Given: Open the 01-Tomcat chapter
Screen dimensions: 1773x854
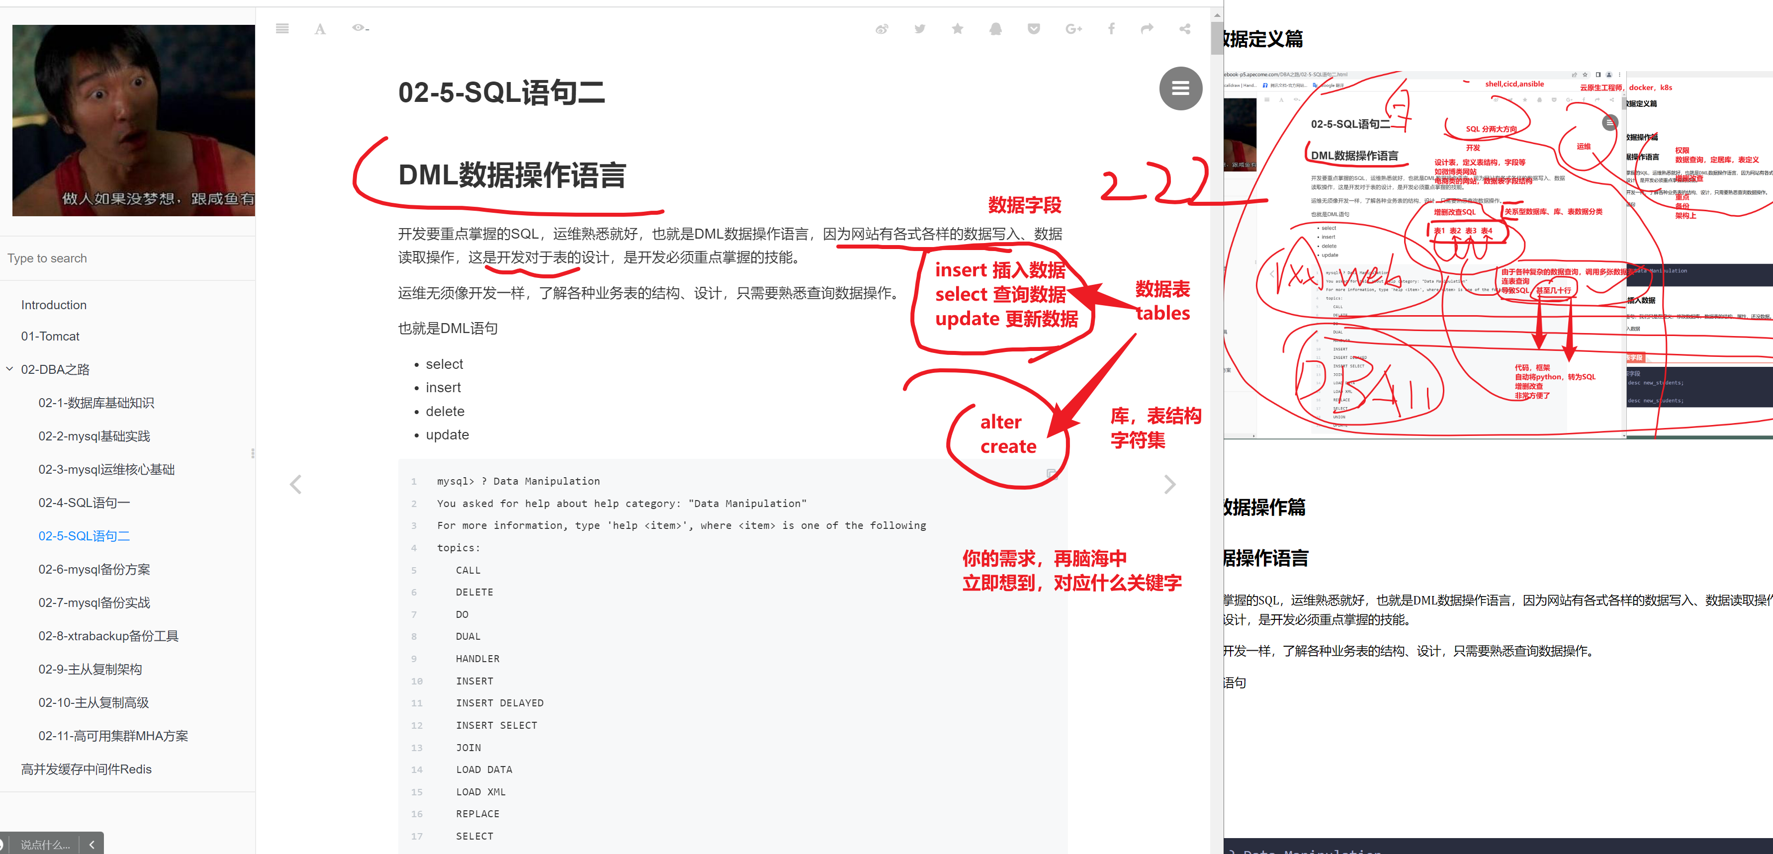Looking at the screenshot, I should (50, 336).
